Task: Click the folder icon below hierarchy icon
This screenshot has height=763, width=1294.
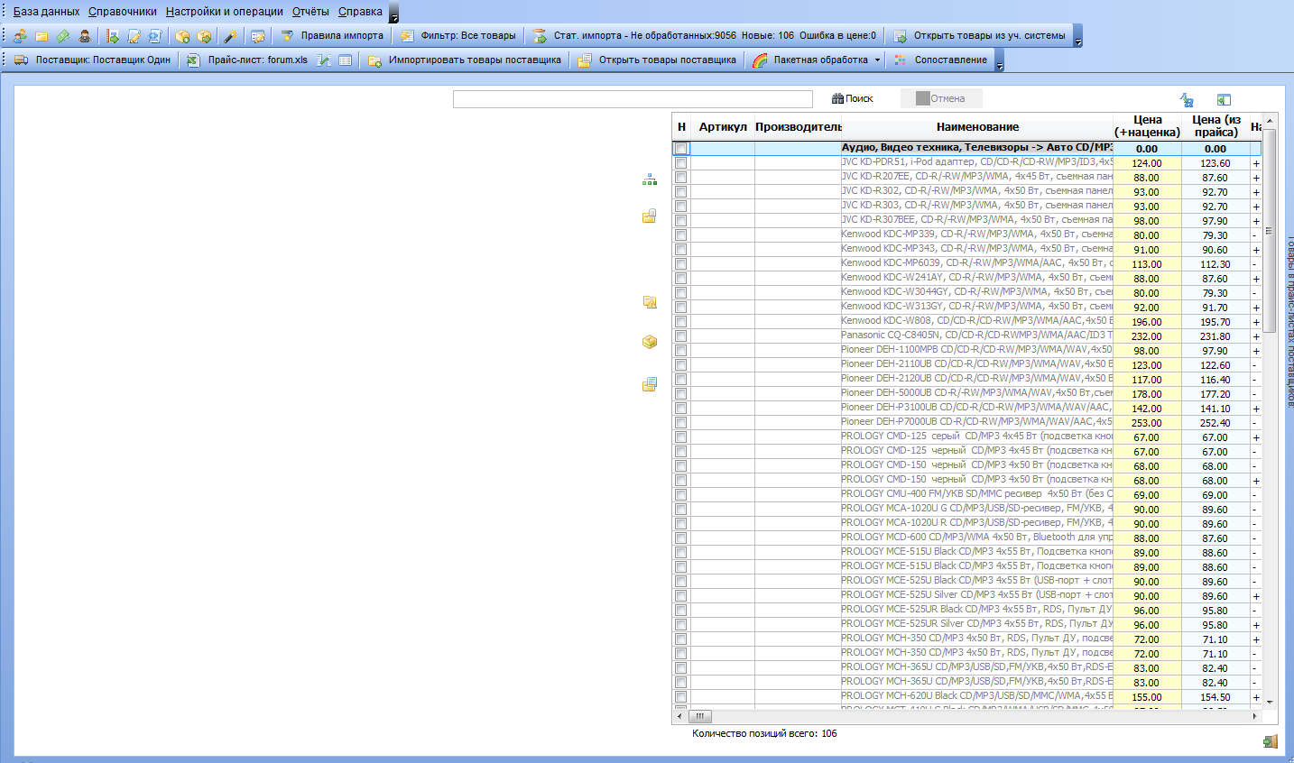Action: 650,216
